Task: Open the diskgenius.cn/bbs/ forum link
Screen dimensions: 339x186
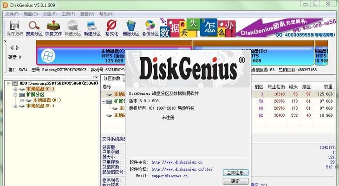Action: pos(182,169)
